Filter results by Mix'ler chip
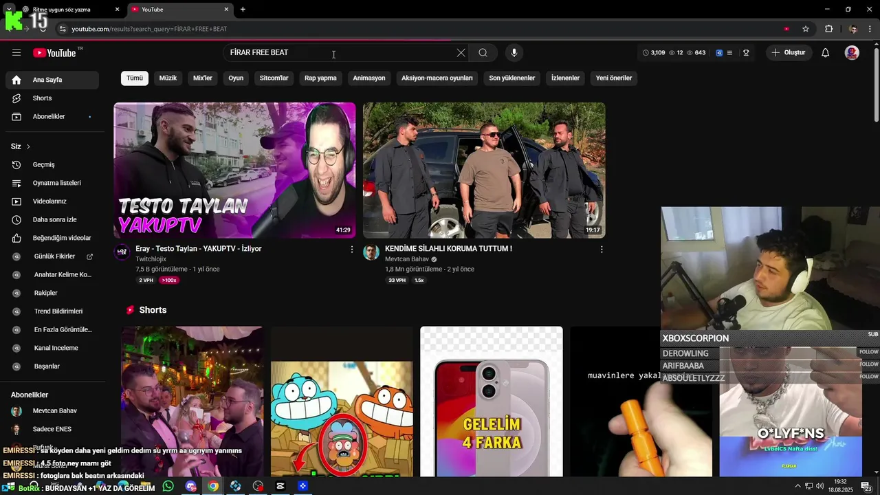The image size is (880, 495). pyautogui.click(x=203, y=78)
